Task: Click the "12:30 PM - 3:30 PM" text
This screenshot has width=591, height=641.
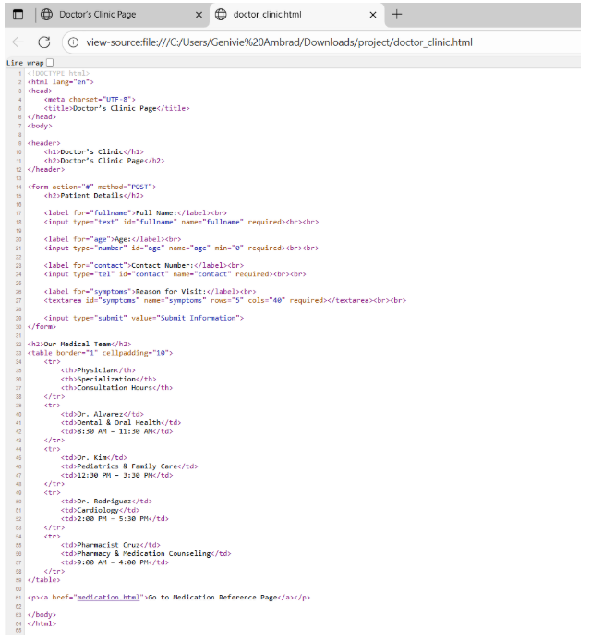Action: point(115,476)
